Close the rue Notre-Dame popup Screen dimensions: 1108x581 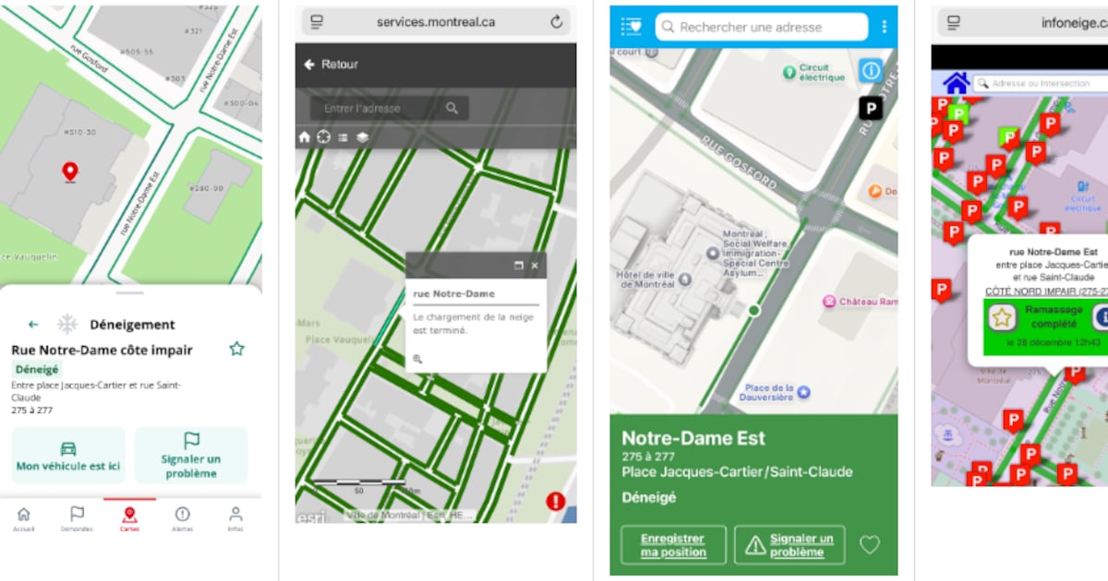point(535,266)
